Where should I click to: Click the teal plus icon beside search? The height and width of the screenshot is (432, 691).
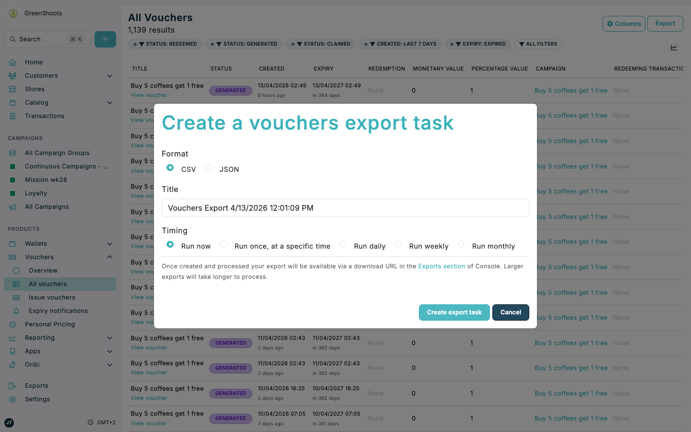[105, 39]
